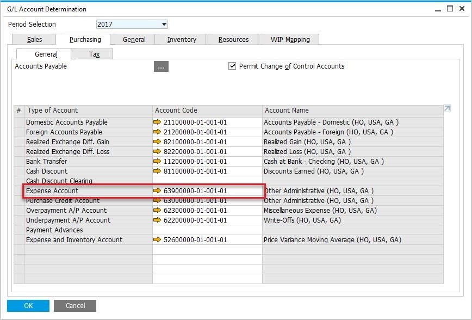The height and width of the screenshot is (320, 472).
Task: Click the Expense and Inventory Account link arrow
Action: tap(158, 240)
